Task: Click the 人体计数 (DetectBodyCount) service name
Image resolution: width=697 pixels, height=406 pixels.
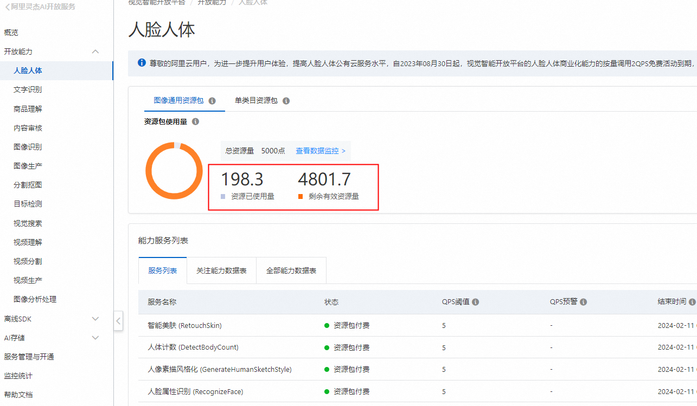Action: [193, 347]
